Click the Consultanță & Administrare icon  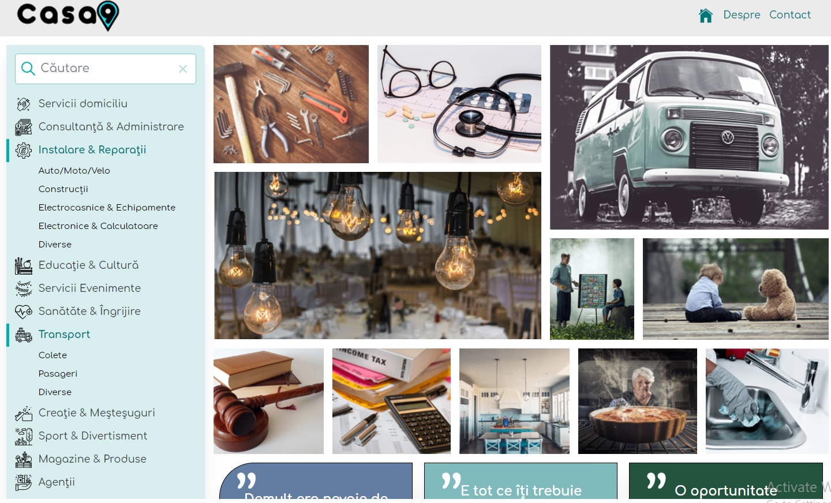tap(24, 127)
